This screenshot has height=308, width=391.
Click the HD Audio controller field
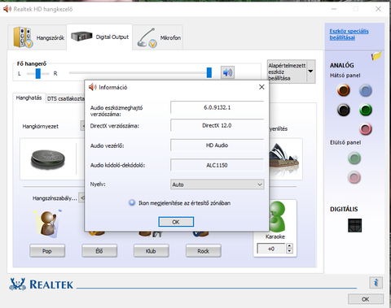pos(217,145)
